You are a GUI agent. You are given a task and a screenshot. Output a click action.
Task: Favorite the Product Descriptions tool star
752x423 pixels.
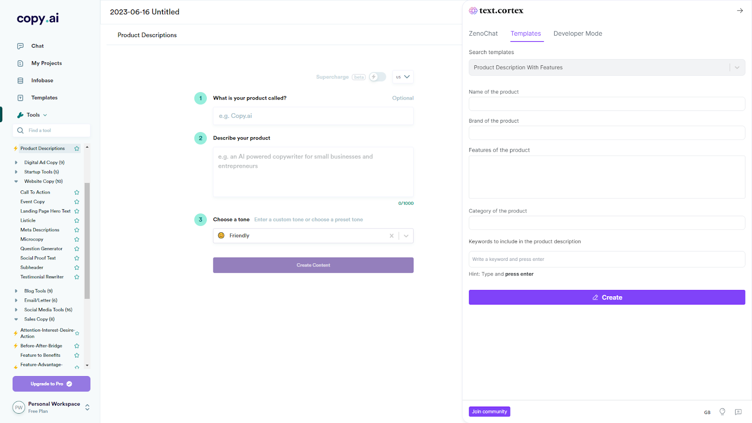77,149
